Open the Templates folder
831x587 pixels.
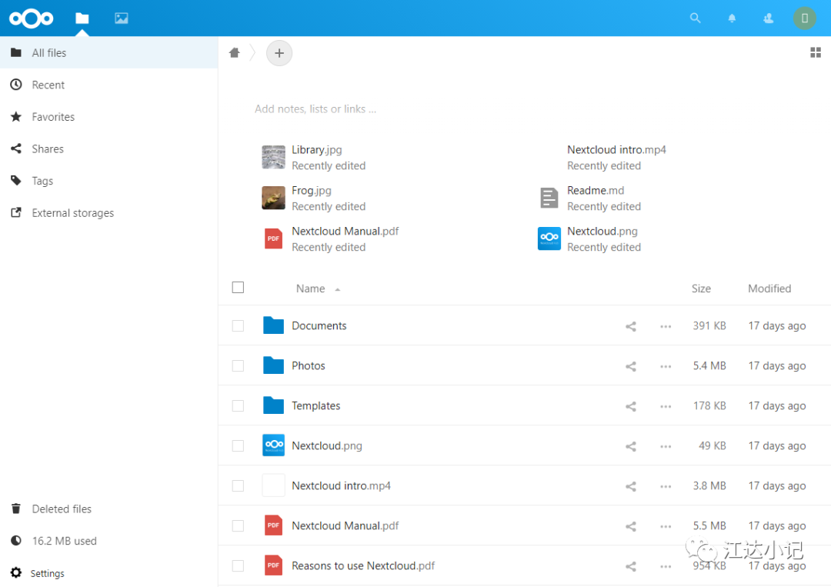(x=316, y=405)
